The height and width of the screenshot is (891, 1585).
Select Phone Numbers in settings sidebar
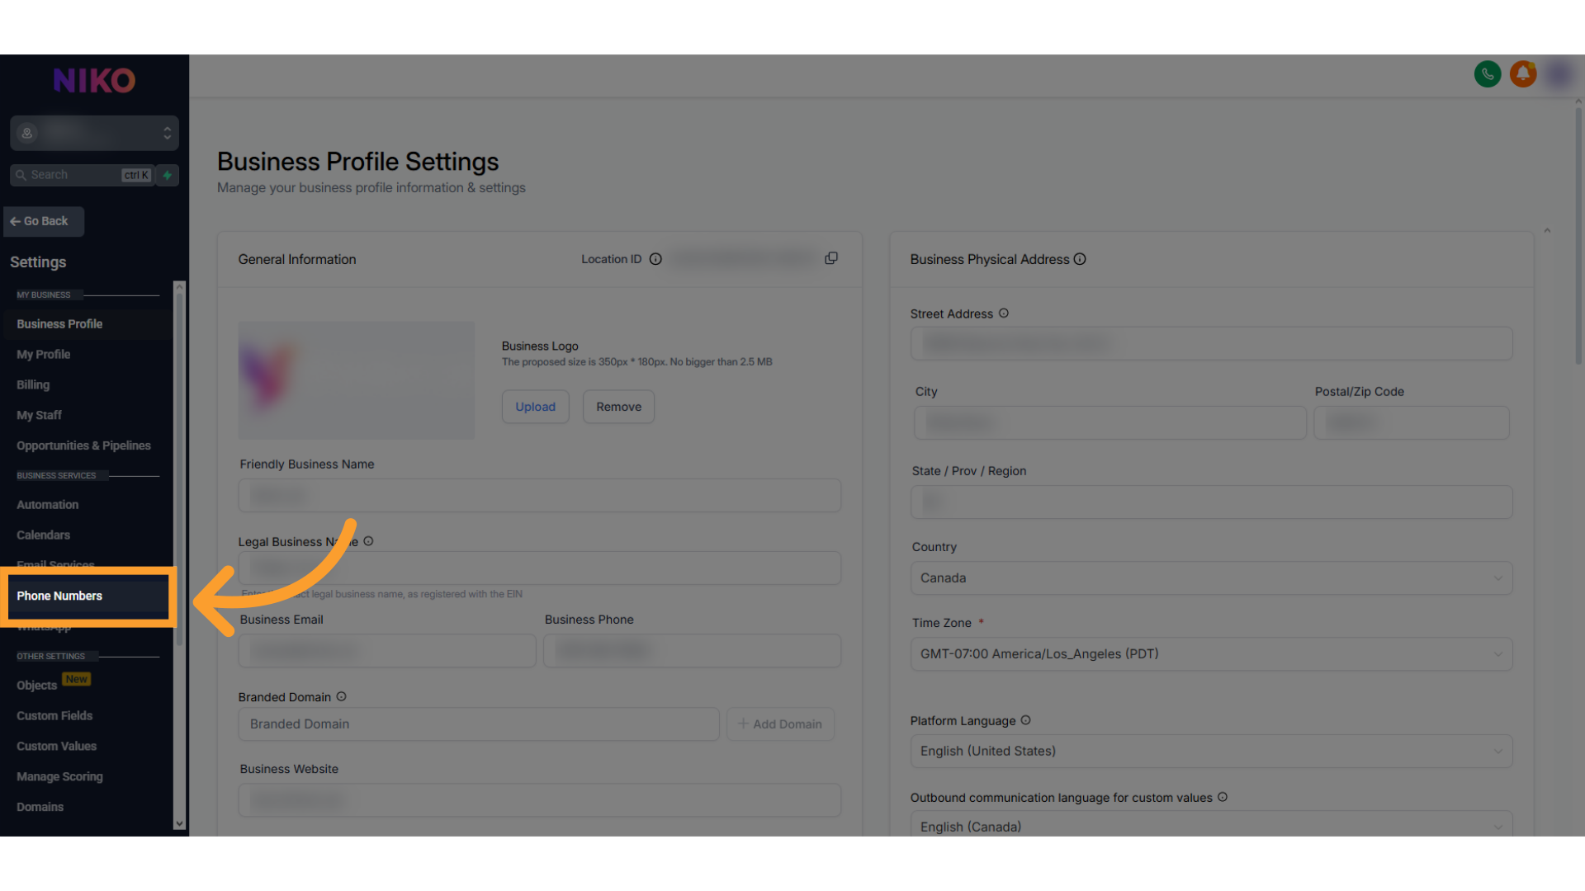[x=59, y=596]
